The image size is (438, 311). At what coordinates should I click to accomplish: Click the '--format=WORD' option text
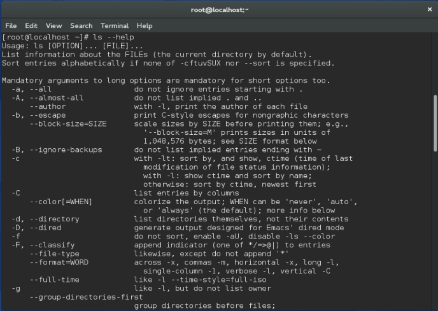[x=59, y=262]
